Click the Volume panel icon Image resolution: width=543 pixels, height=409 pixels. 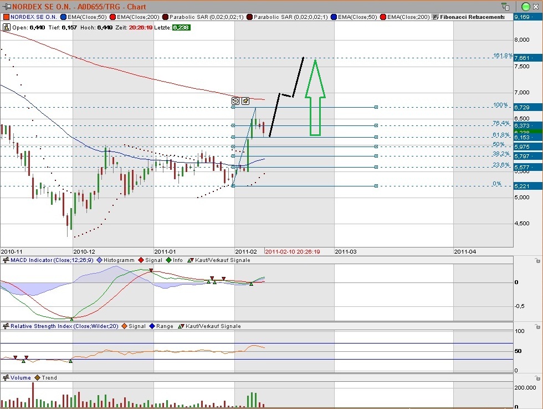[6, 377]
